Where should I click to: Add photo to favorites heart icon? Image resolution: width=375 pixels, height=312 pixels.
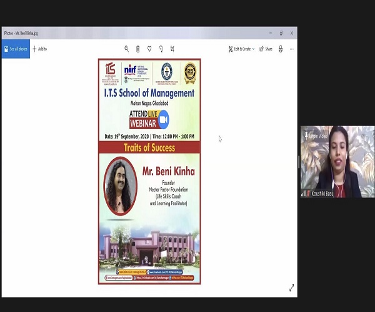pos(149,49)
